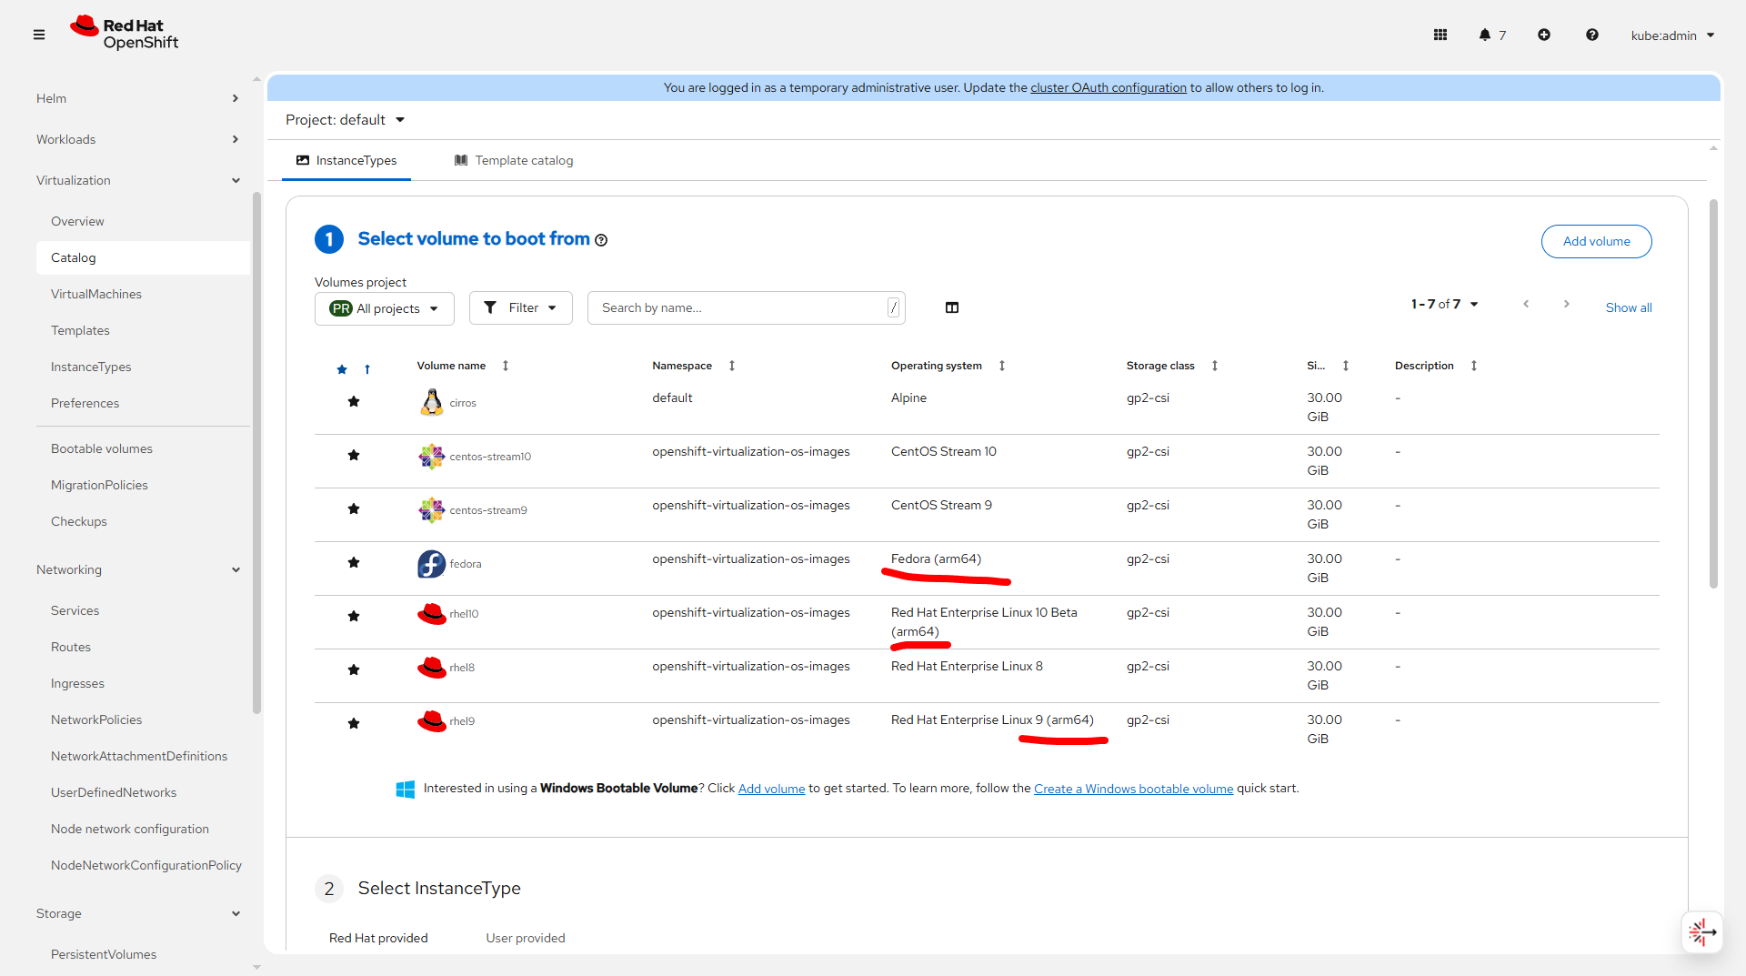Open the manage columns icon
Screen dimensions: 1746x976
pos(952,307)
